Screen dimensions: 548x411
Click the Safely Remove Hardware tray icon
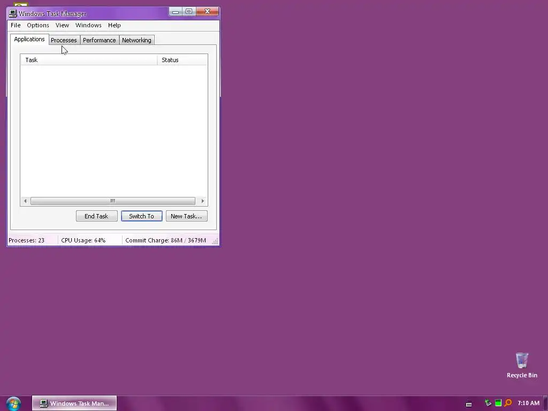click(x=488, y=403)
